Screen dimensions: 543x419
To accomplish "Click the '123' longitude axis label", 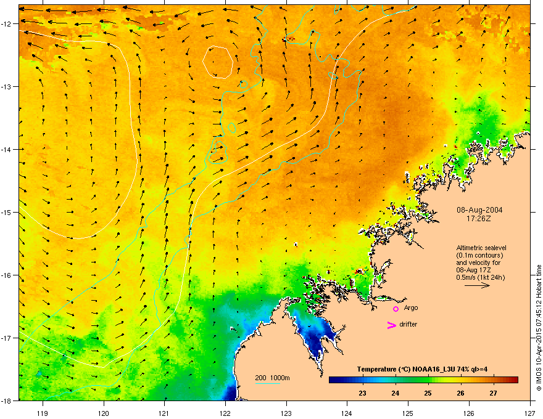I will pos(286,413).
